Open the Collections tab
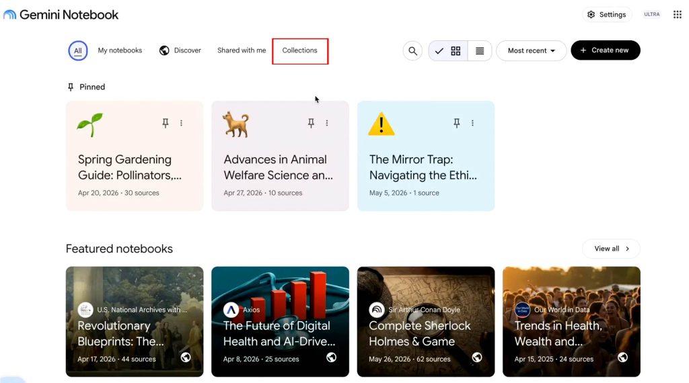 click(x=299, y=50)
